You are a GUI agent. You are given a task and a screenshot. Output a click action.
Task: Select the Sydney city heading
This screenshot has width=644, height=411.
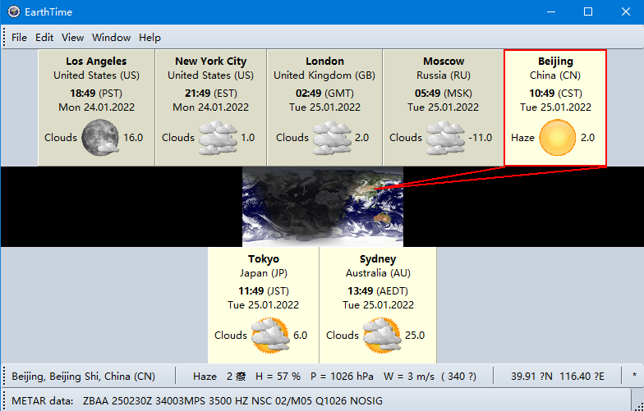coord(378,259)
